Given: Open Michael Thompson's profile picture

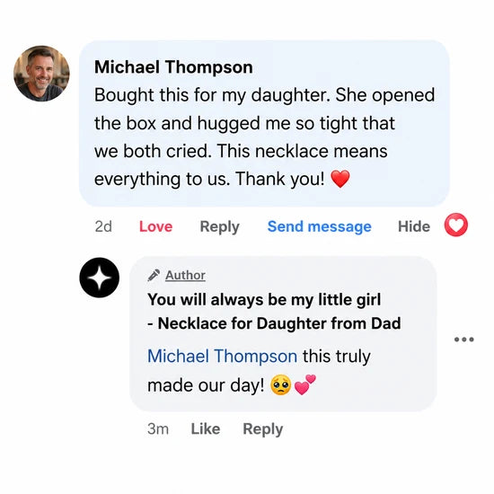Looking at the screenshot, I should click(x=41, y=74).
